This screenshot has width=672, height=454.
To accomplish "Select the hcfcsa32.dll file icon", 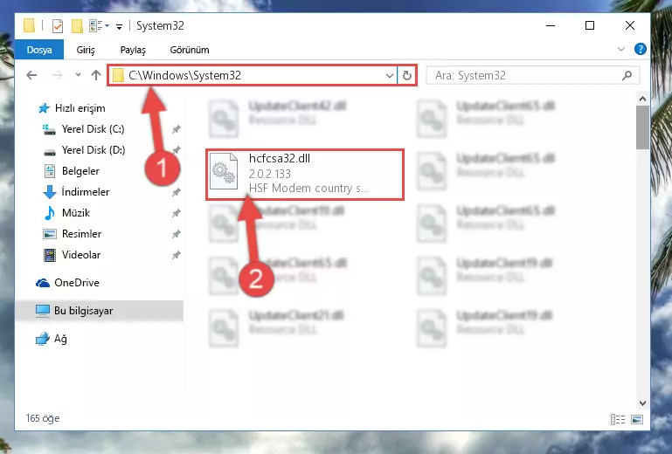I will coord(224,171).
